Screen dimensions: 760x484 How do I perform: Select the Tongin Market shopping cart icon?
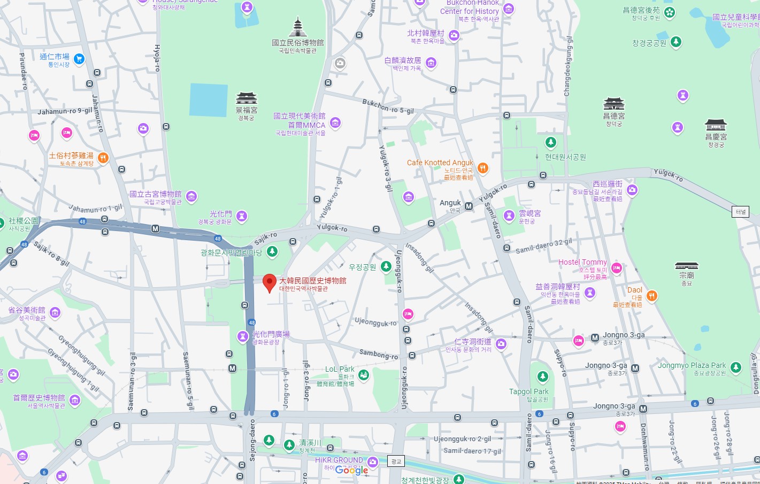(79, 59)
